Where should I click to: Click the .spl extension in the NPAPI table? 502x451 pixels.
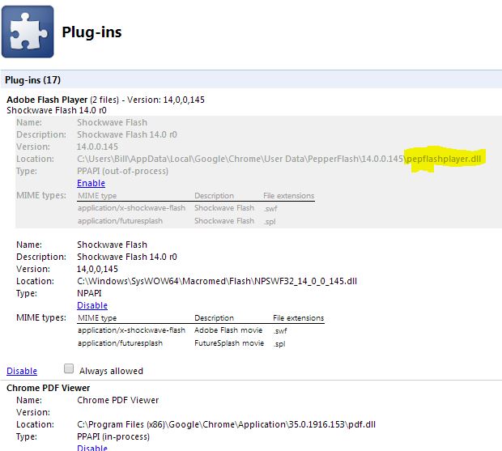(279, 344)
